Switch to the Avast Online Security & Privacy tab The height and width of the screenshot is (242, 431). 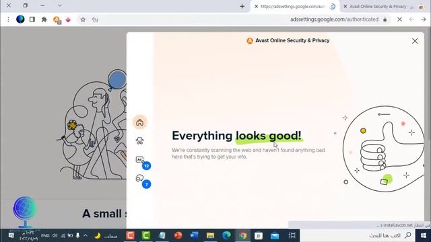(383, 6)
